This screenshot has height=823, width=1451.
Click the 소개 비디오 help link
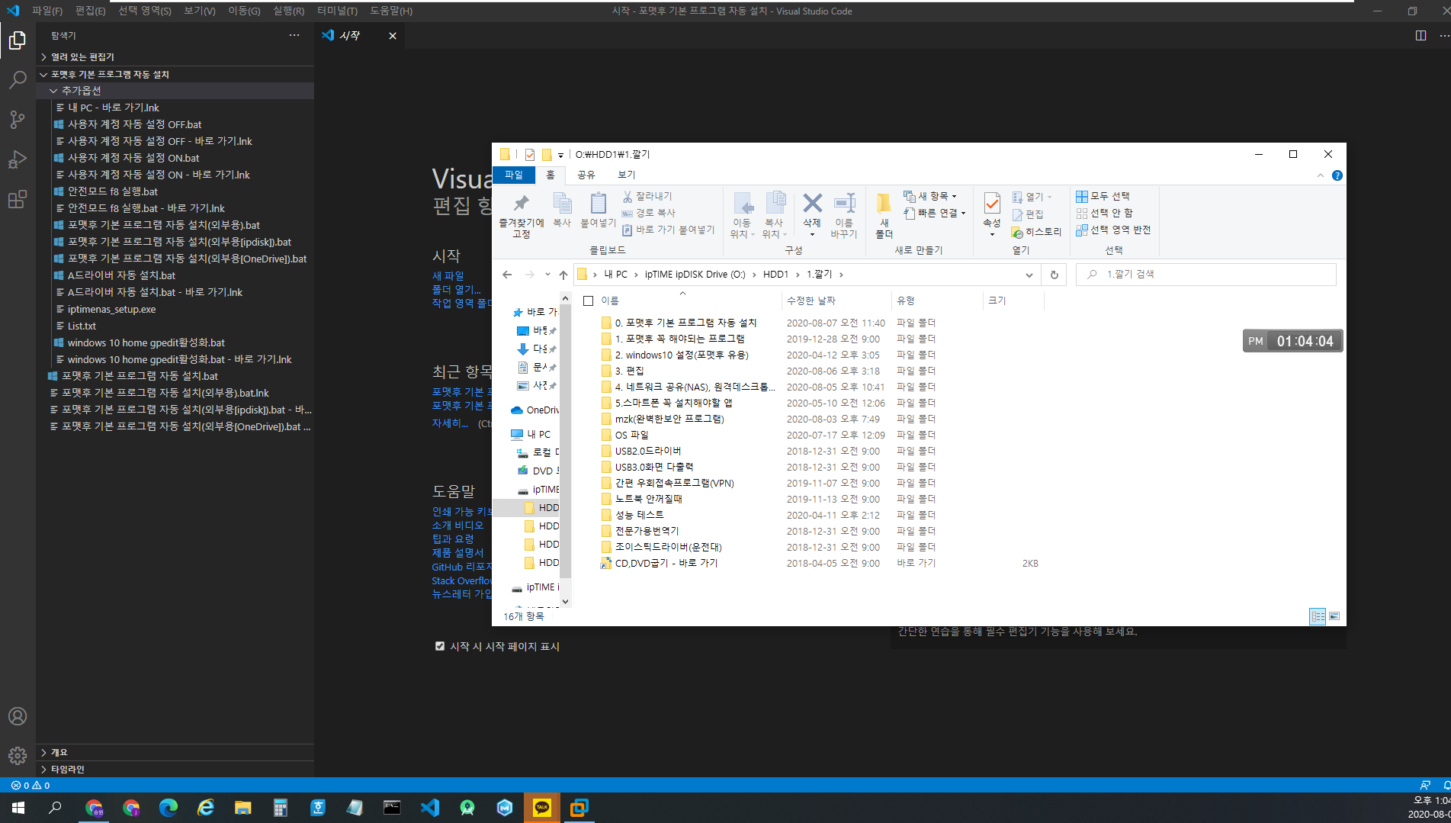(x=457, y=525)
